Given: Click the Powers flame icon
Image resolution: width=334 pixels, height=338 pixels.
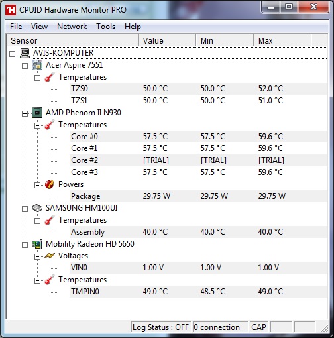Looking at the screenshot, I should click(50, 184).
